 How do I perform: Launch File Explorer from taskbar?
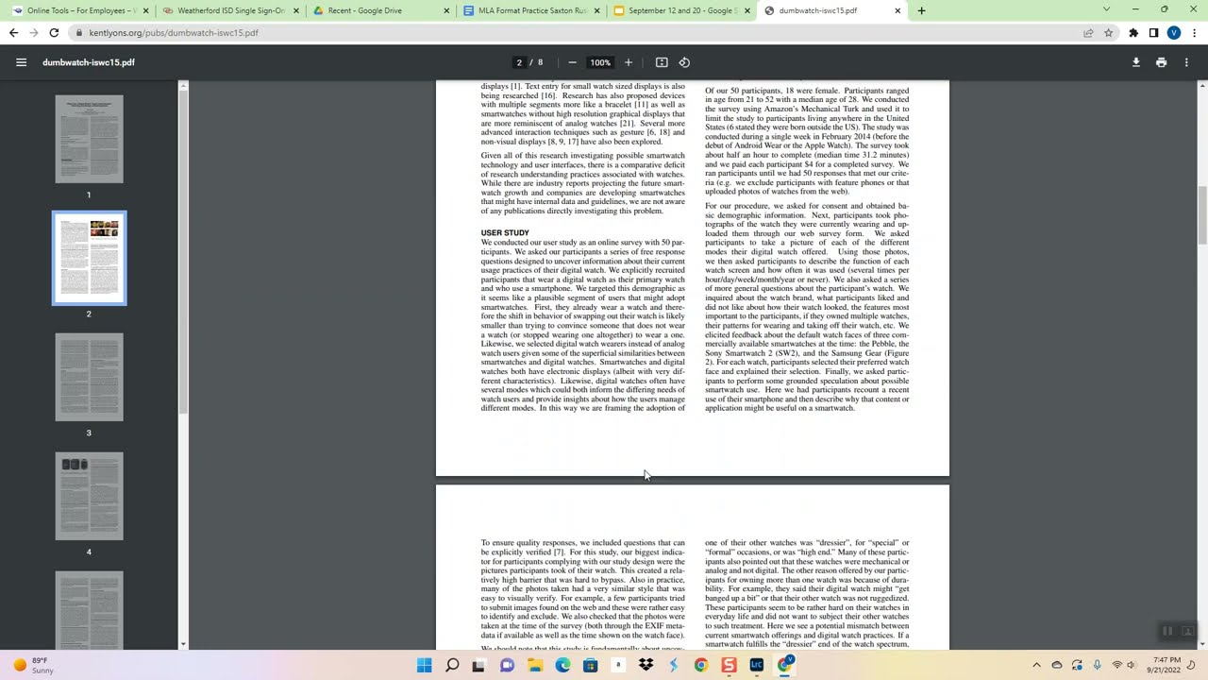coord(535,665)
